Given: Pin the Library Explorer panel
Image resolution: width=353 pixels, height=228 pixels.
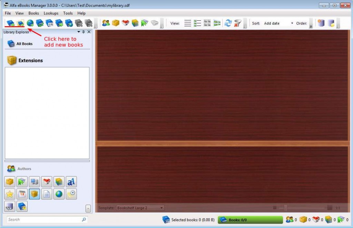Looking at the screenshot, I should click(83, 32).
